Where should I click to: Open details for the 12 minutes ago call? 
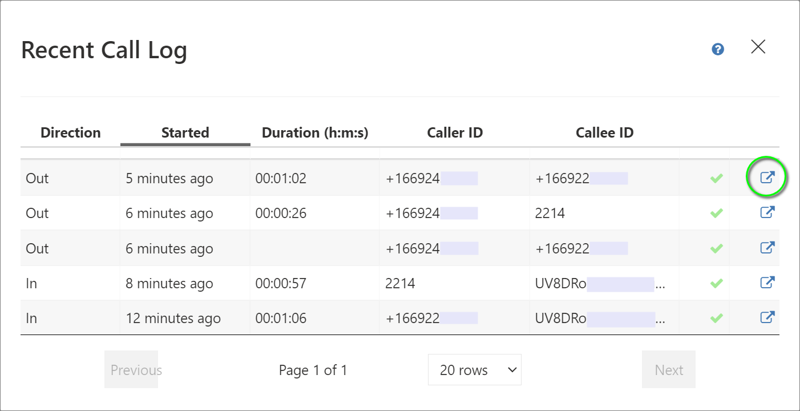click(x=767, y=317)
